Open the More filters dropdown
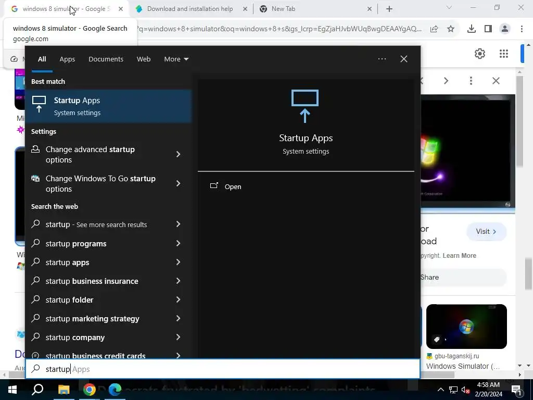533x400 pixels. click(176, 59)
